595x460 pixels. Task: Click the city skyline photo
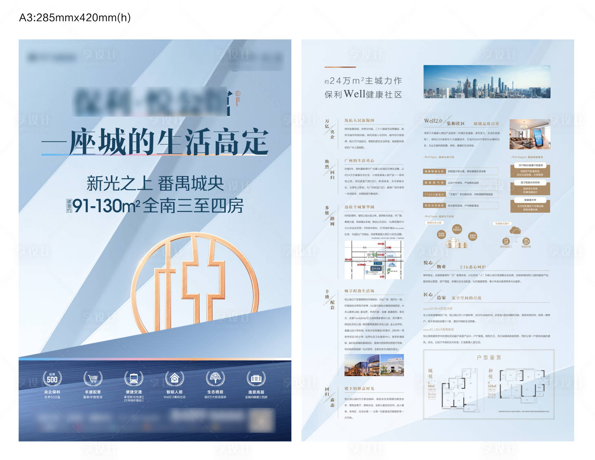tap(487, 81)
